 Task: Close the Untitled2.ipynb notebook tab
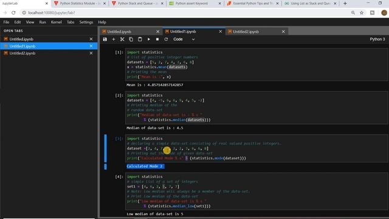[x=283, y=32]
